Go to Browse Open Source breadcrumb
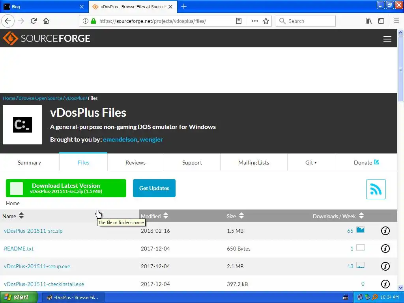The width and height of the screenshot is (404, 303). pos(41,98)
